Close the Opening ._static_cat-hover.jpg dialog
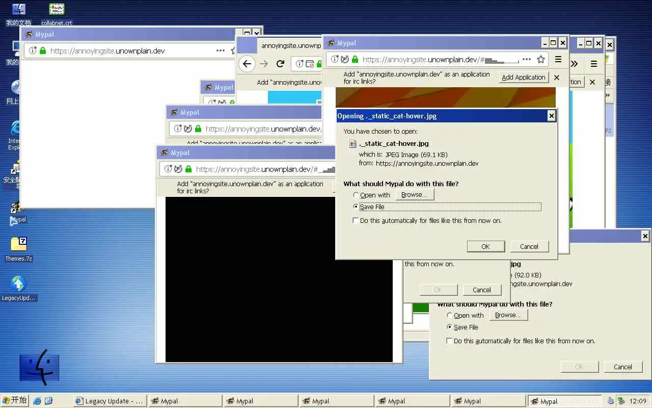 551,116
